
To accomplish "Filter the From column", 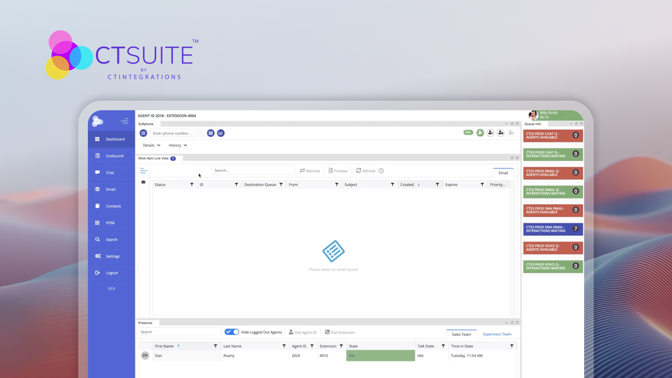I will [337, 184].
